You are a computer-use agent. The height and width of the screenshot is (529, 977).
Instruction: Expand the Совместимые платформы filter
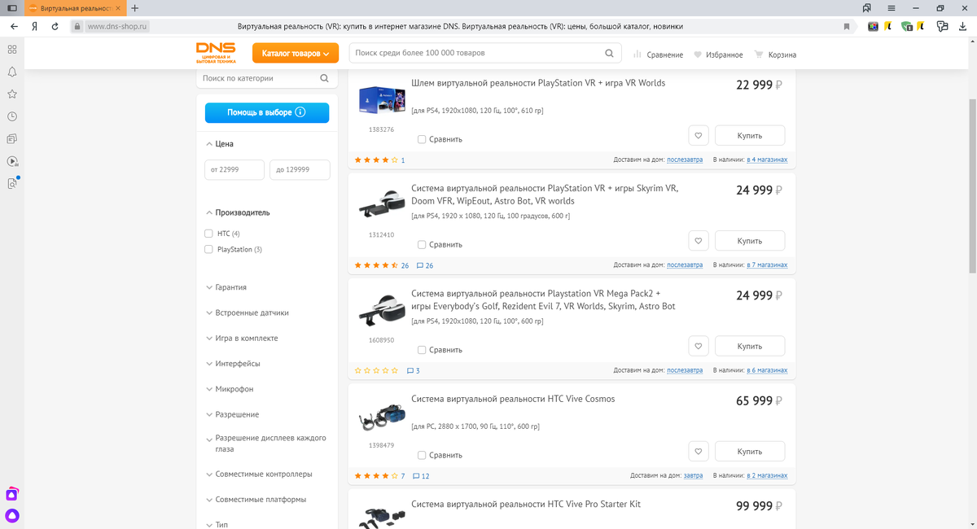pyautogui.click(x=256, y=499)
